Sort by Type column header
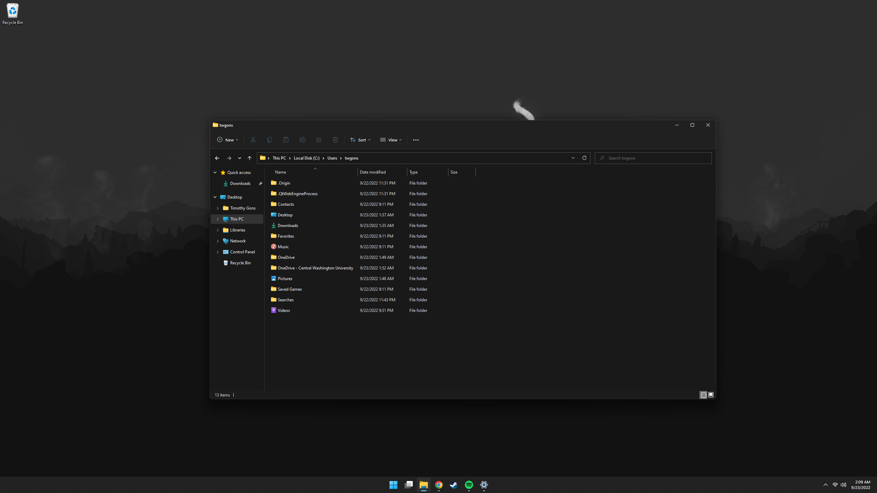This screenshot has width=877, height=493. (428, 172)
